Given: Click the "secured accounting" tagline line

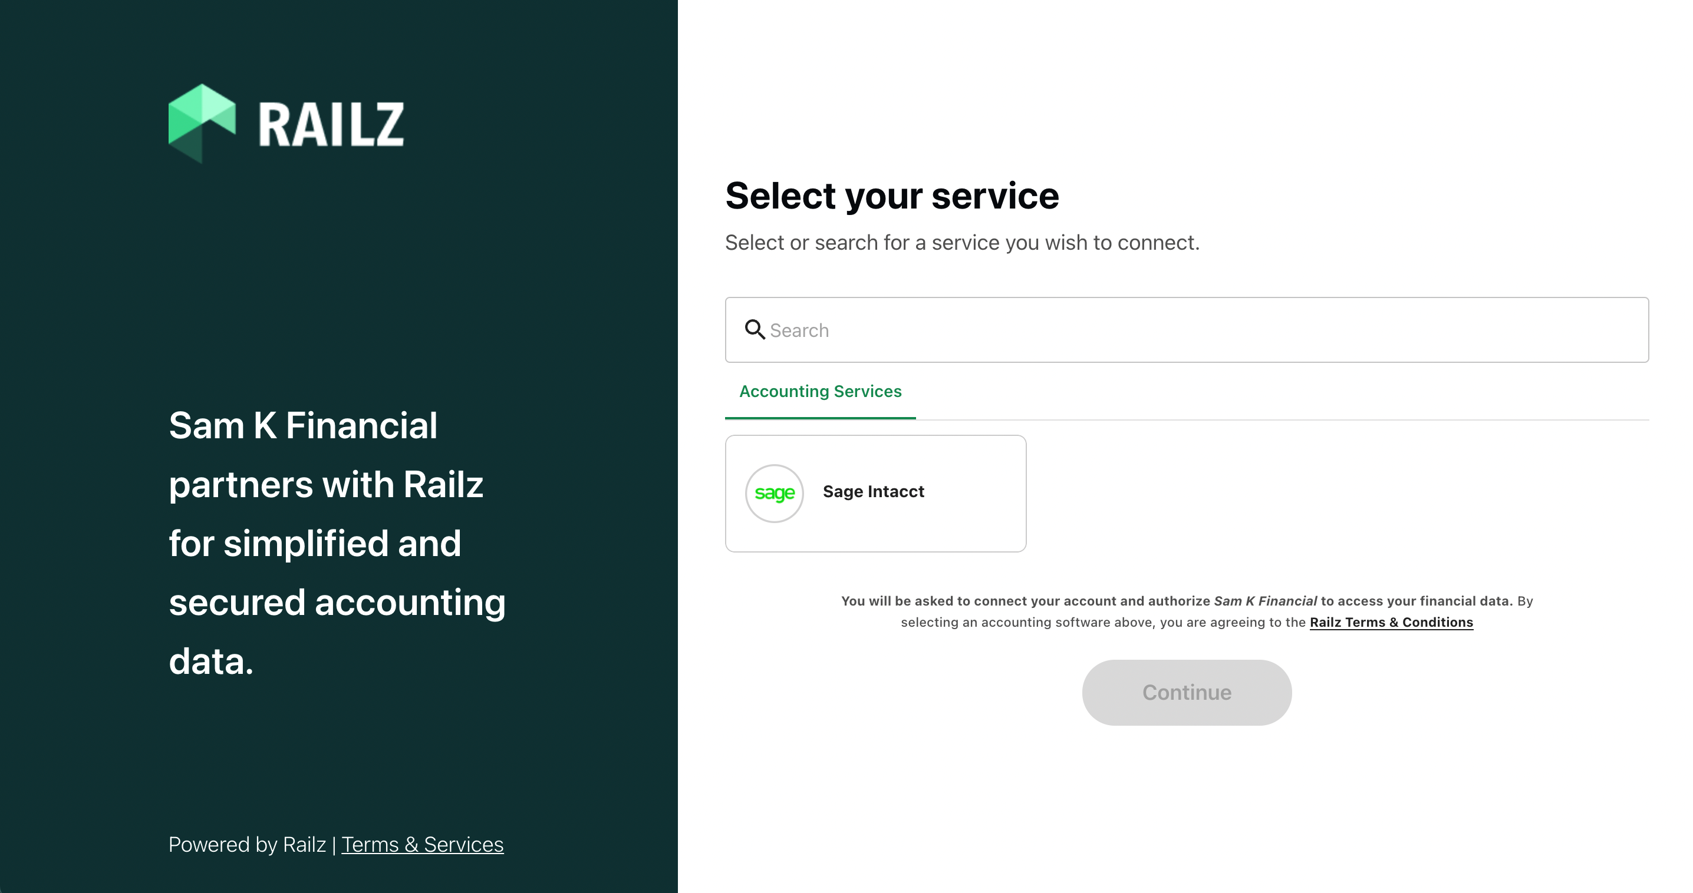Looking at the screenshot, I should click(337, 603).
